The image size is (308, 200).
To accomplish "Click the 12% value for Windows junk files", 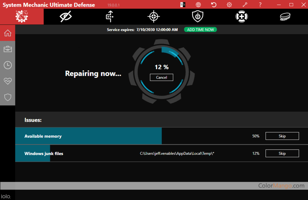I will tap(256, 153).
